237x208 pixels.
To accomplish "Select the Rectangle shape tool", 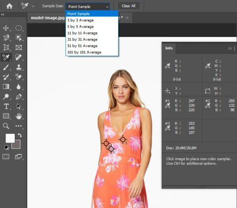I will pyautogui.click(x=6, y=116).
